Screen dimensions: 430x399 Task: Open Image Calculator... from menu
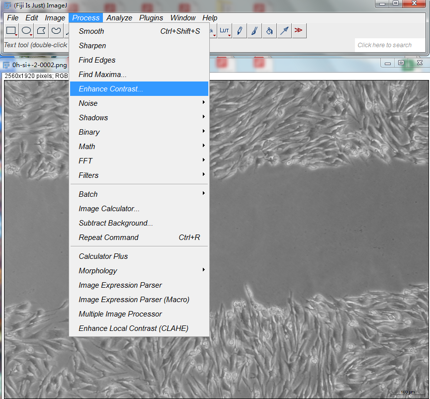click(x=139, y=209)
